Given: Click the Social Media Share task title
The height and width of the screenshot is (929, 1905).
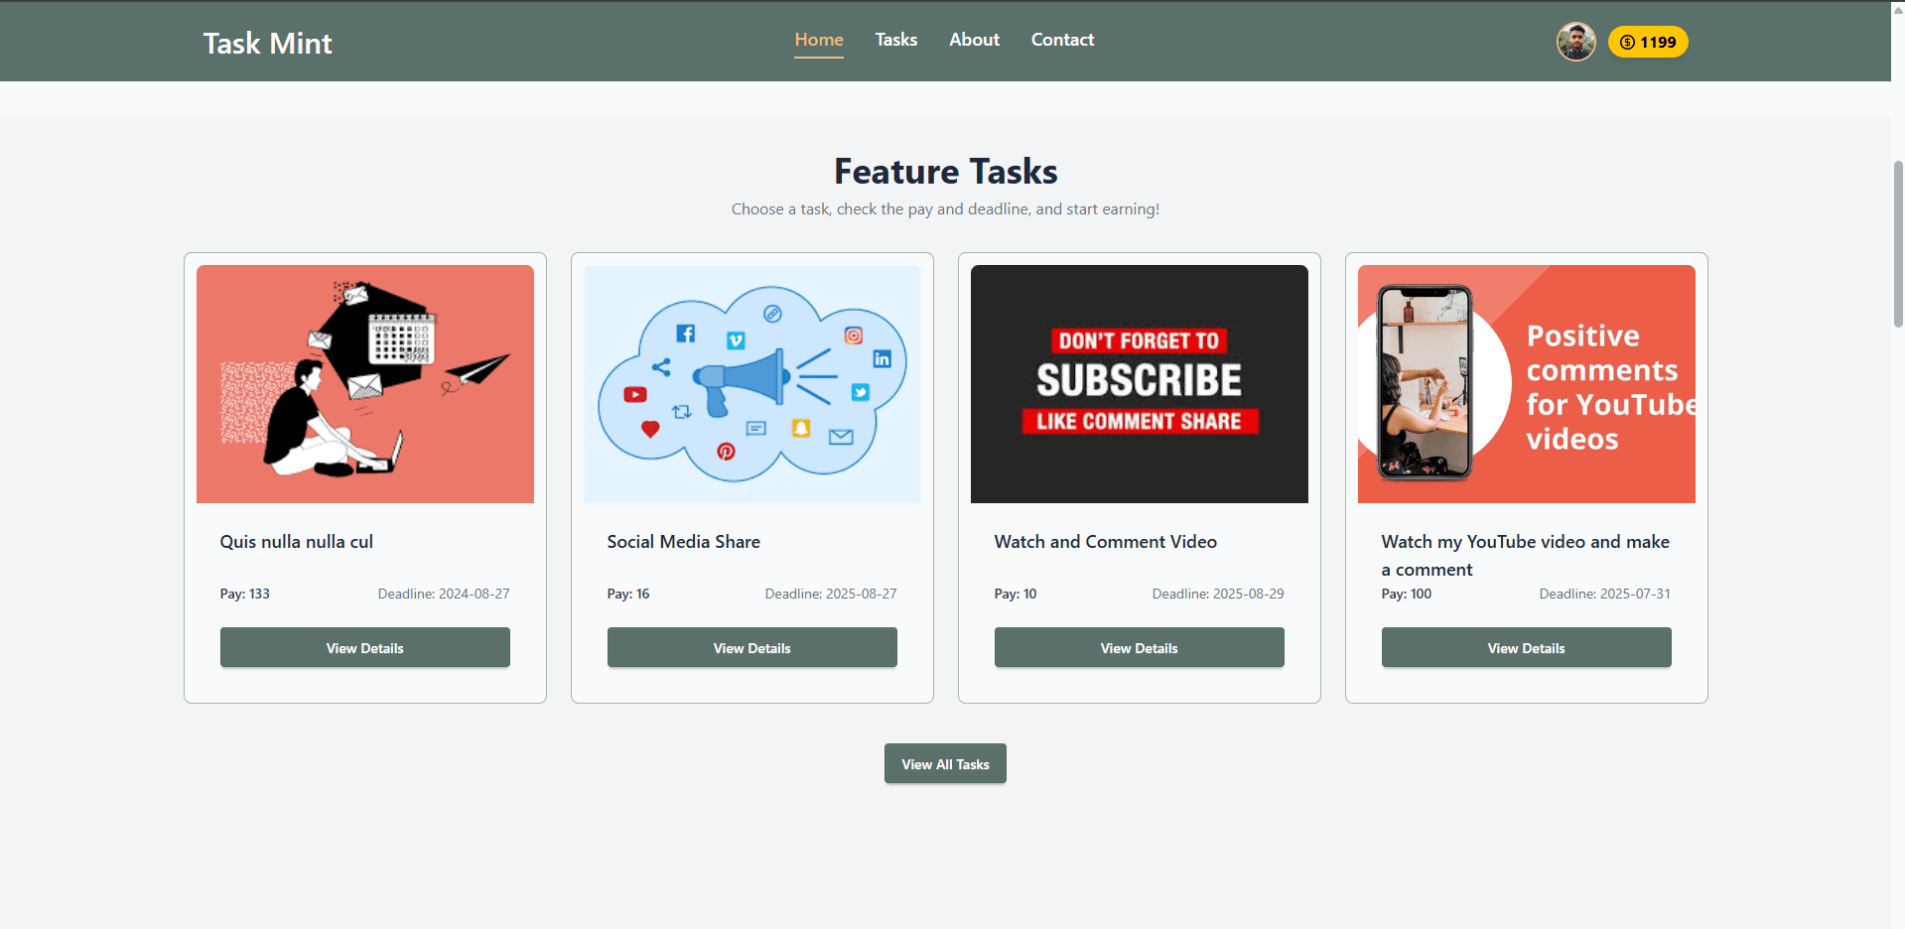Looking at the screenshot, I should click(683, 542).
